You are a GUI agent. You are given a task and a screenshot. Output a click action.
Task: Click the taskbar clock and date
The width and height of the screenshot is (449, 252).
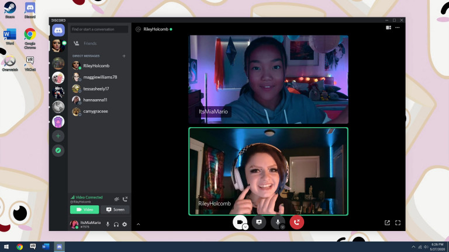point(437,247)
